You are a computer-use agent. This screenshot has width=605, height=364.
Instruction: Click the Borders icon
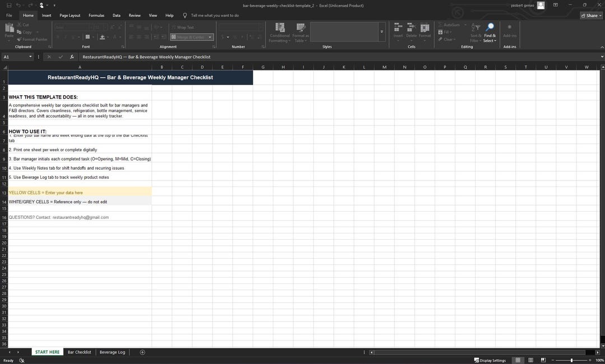click(87, 37)
